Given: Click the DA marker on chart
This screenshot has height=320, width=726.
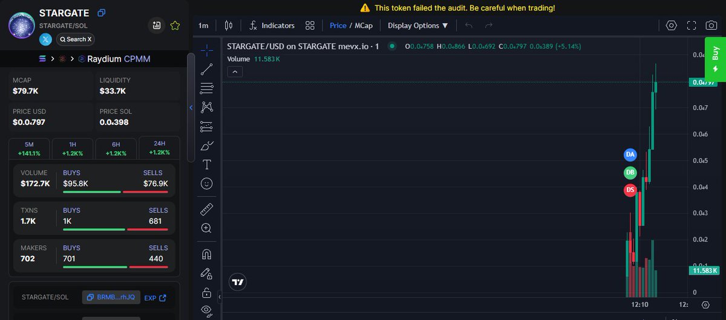Looking at the screenshot, I should click(630, 155).
